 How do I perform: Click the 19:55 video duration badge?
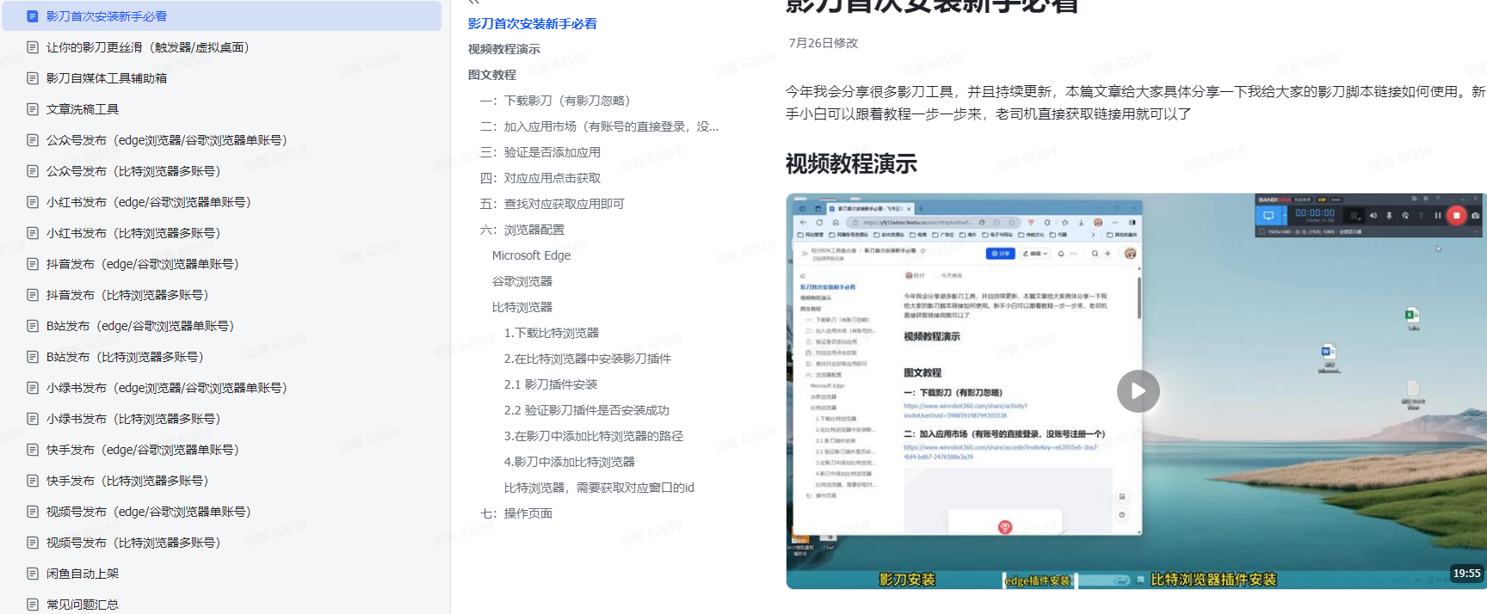1466,574
